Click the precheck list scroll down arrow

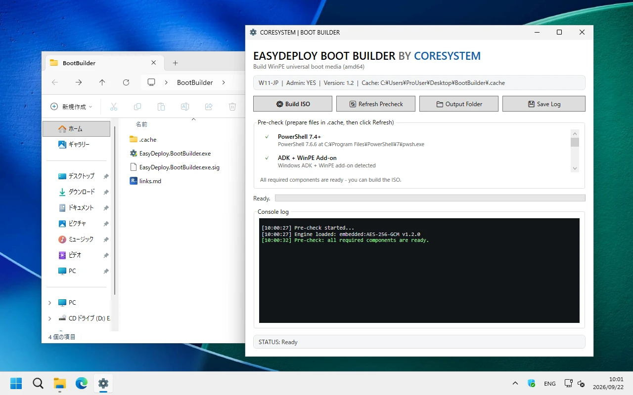[x=575, y=168]
